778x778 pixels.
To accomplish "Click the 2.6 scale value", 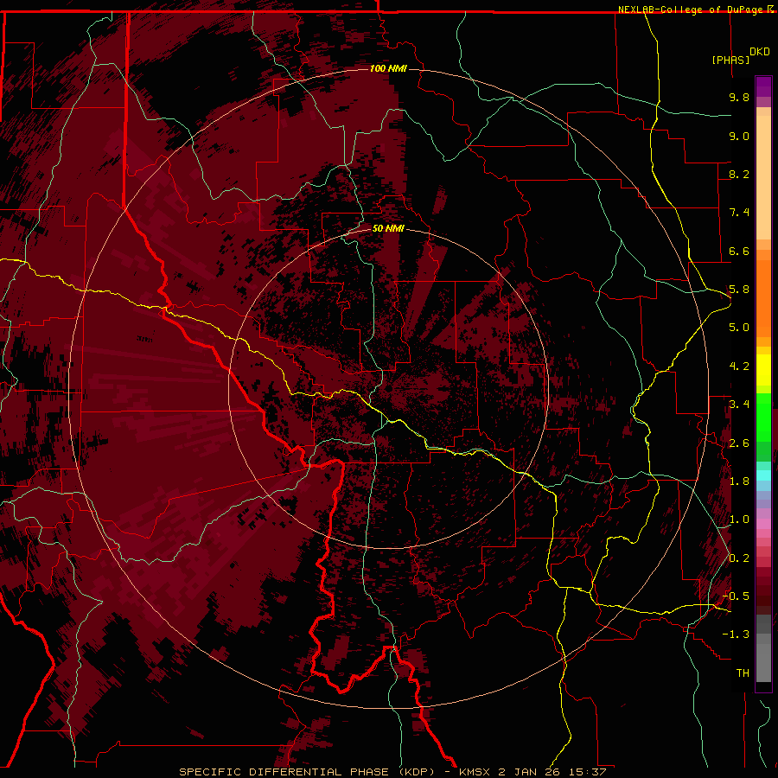I will 739,443.
